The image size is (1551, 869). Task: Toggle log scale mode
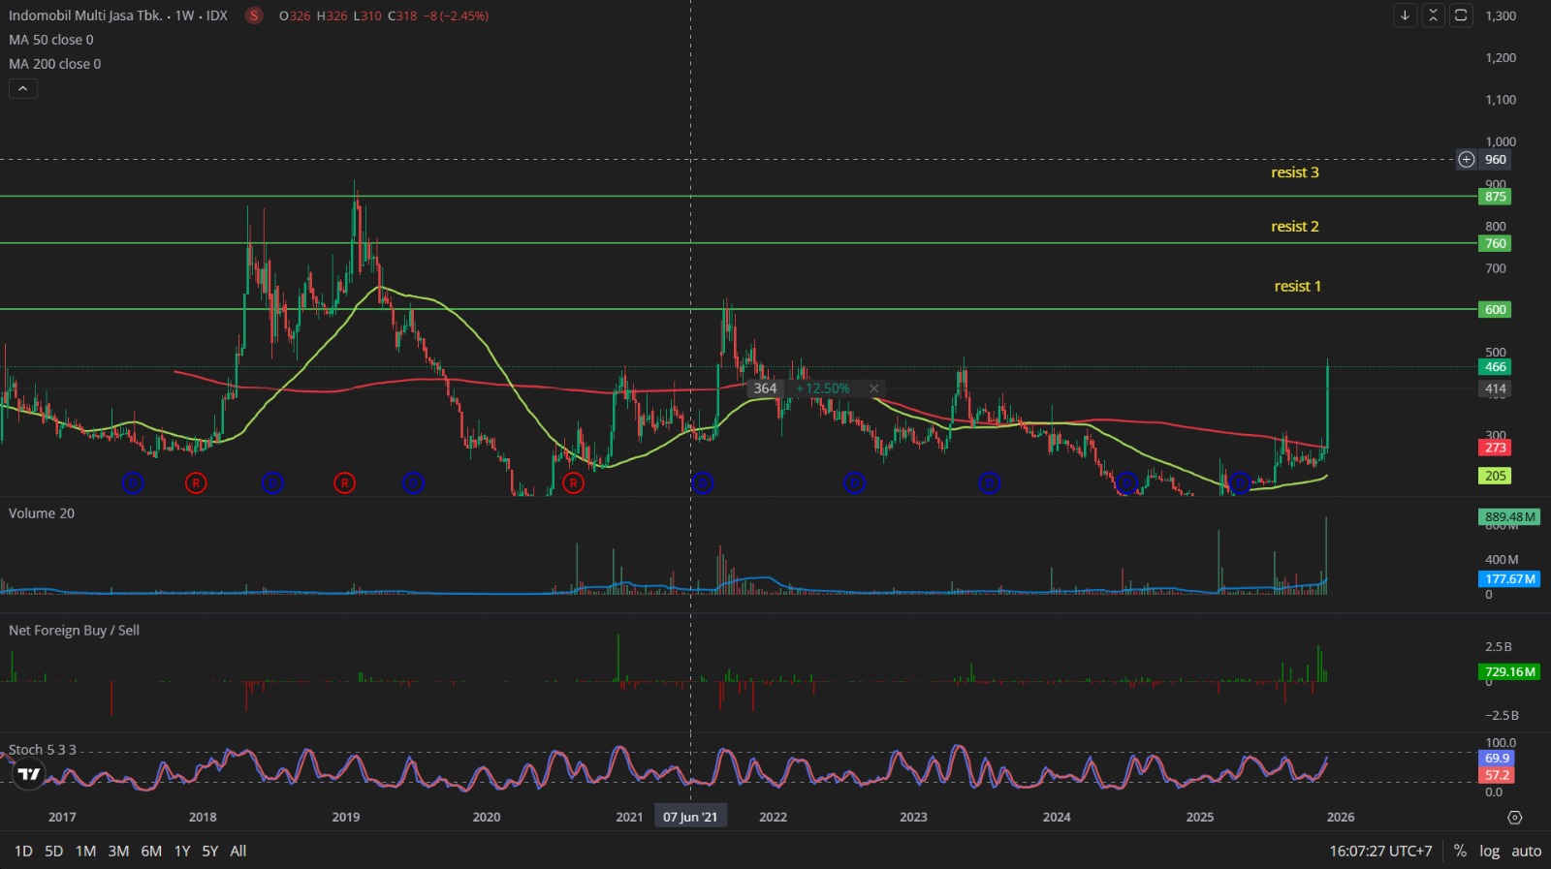[1489, 851]
